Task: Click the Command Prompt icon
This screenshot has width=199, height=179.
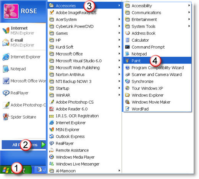Action: pyautogui.click(x=127, y=47)
